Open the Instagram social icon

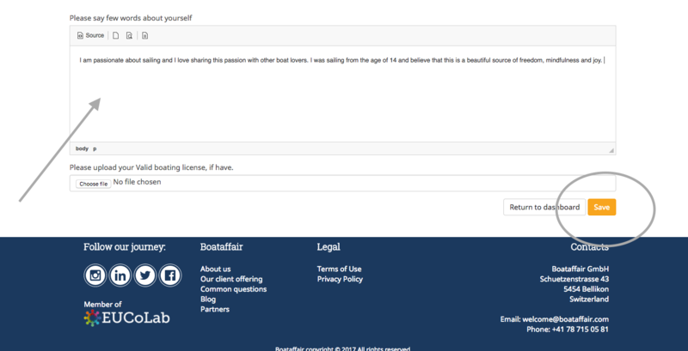(x=95, y=275)
